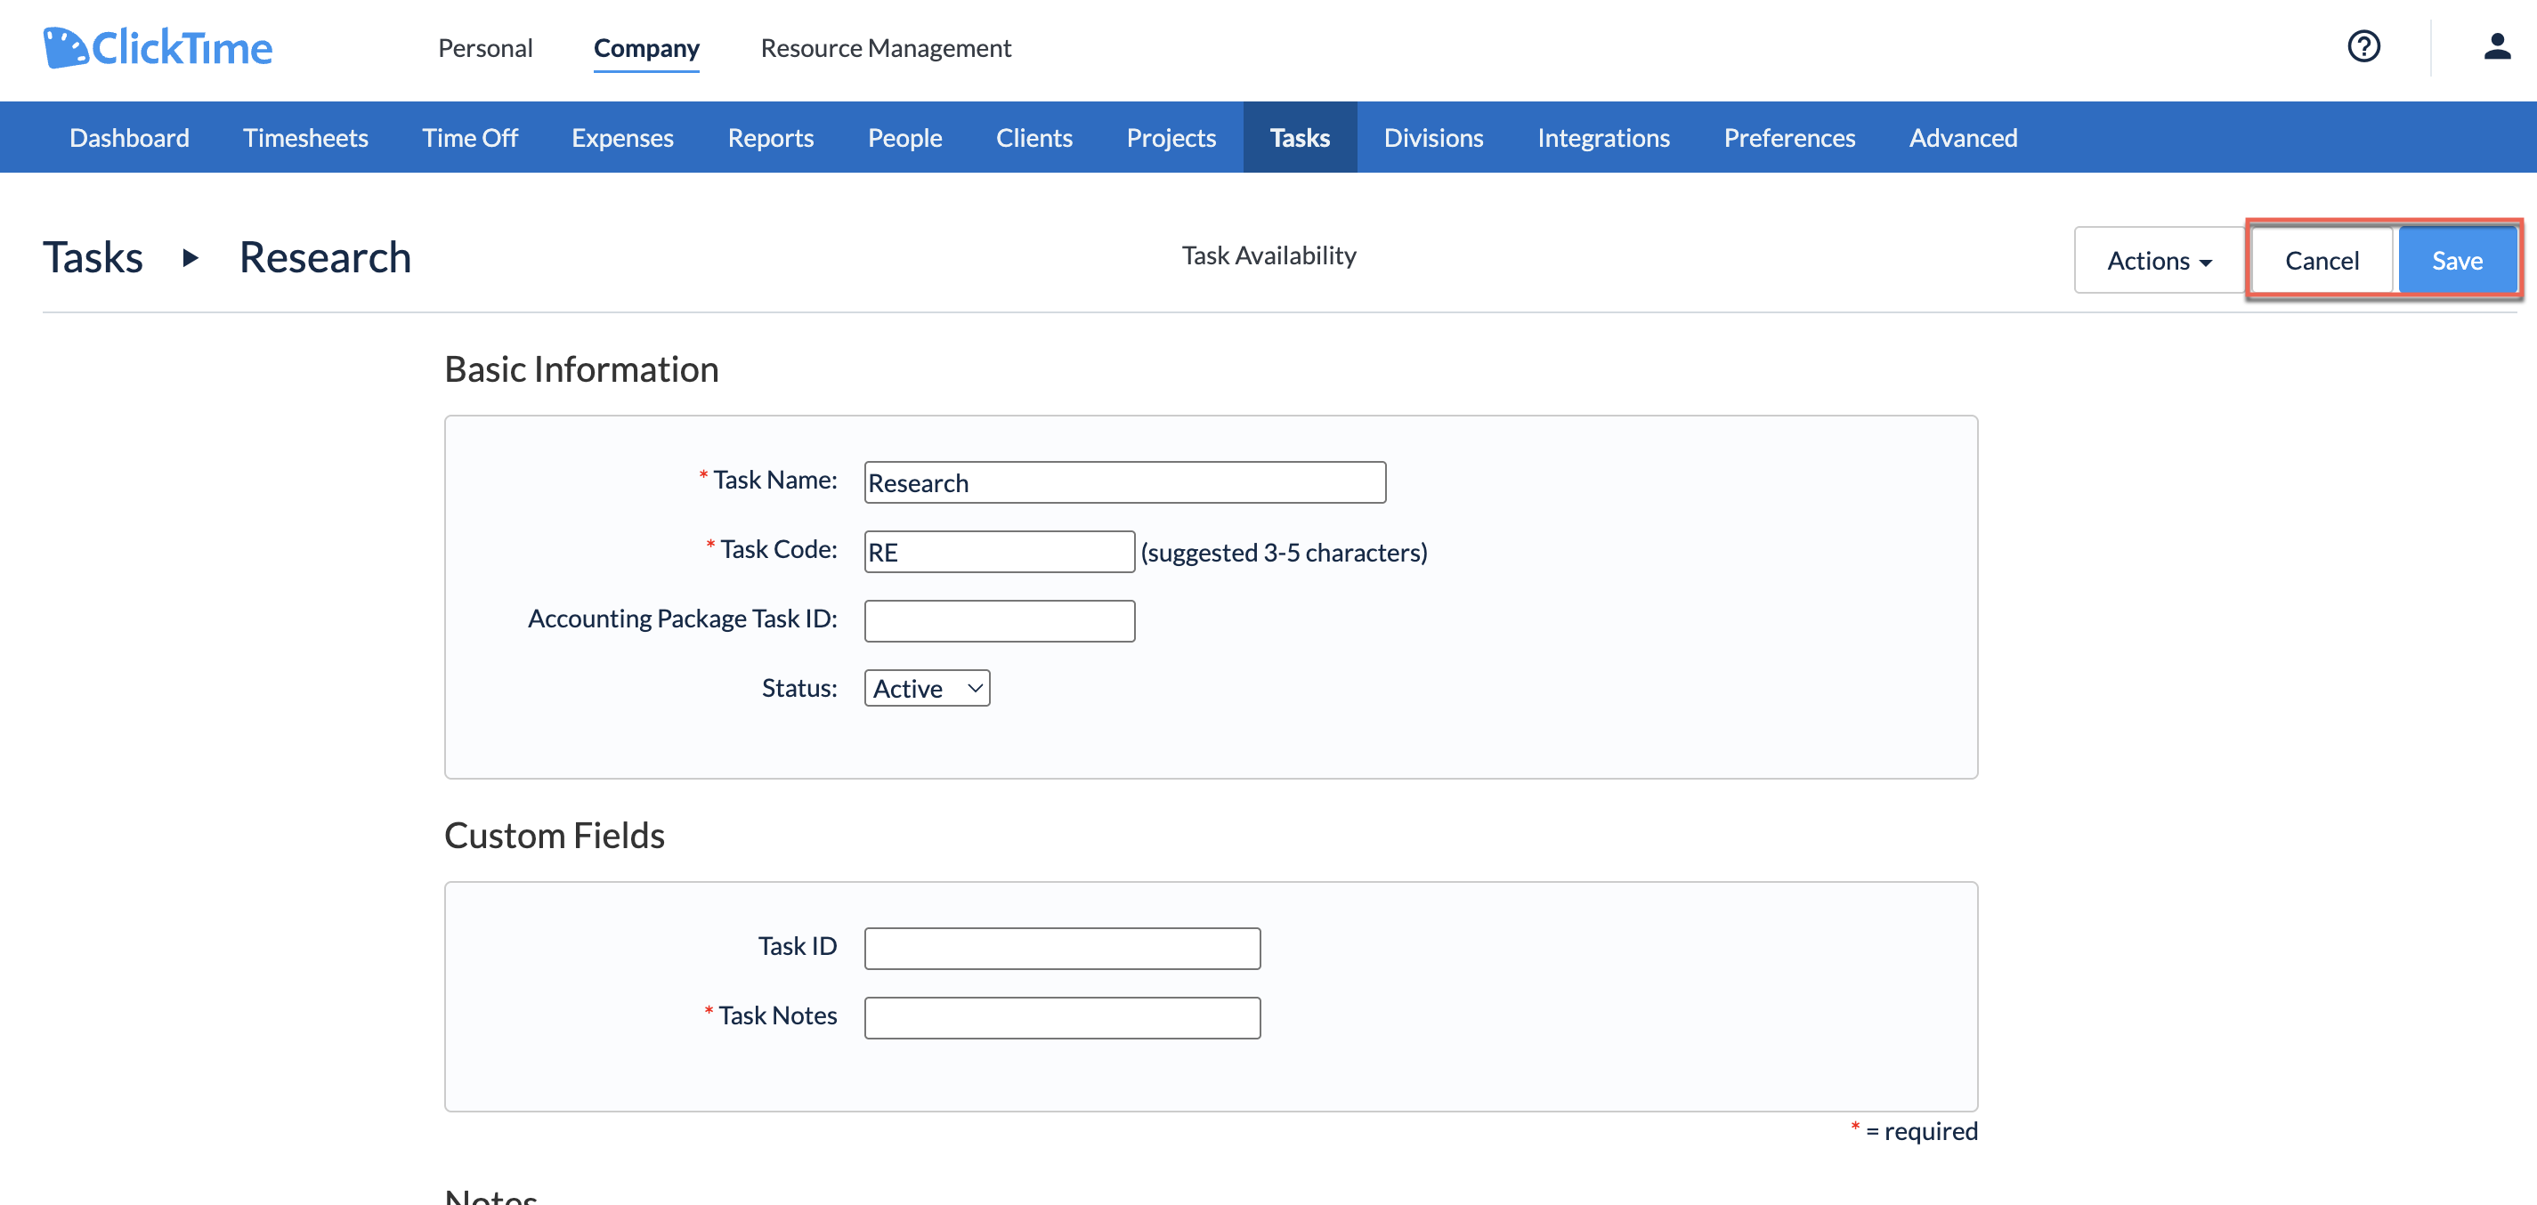The image size is (2537, 1205).
Task: Focus the Task Notes input
Action: (x=1062, y=1017)
